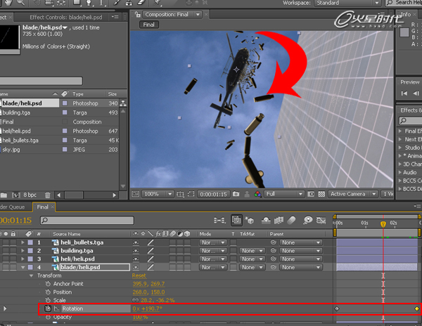Click Always Preview This View icon
This screenshot has width=422, height=326.
135,194
